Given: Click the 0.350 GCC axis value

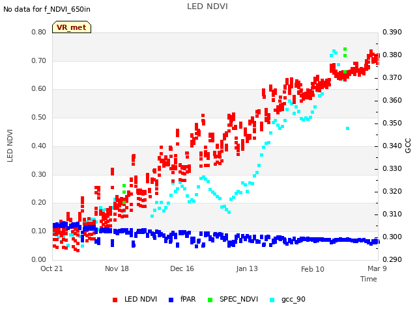Looking at the screenshot, I should pyautogui.click(x=392, y=123).
